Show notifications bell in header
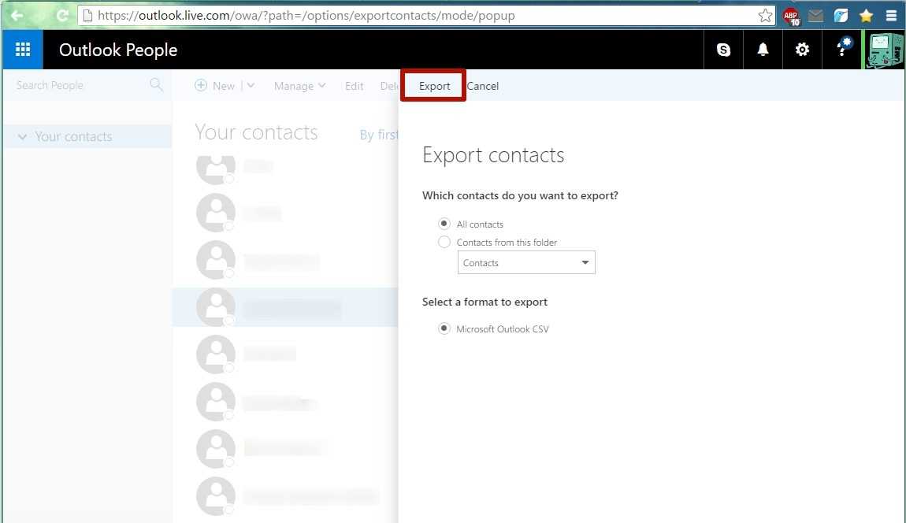906x523 pixels. coord(763,50)
